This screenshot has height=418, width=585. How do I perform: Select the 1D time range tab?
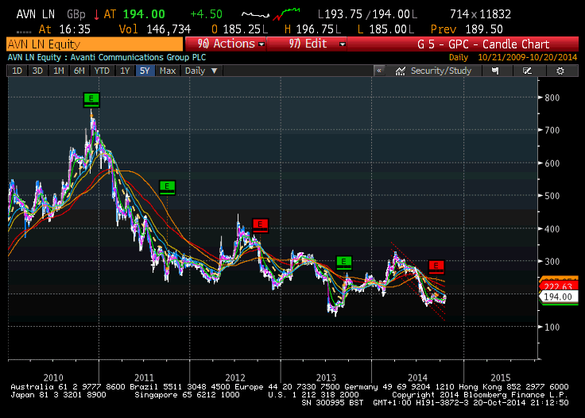(17, 71)
